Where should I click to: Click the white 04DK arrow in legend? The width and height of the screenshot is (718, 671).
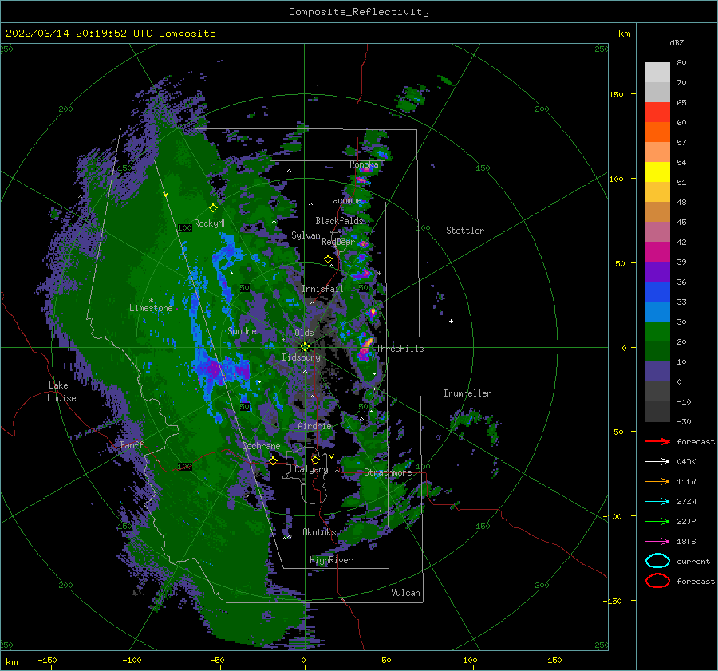tap(657, 461)
